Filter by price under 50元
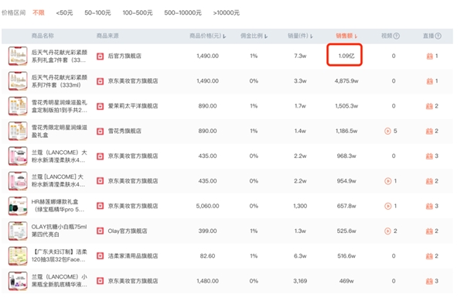The height and width of the screenshot is (298, 464). [x=64, y=12]
